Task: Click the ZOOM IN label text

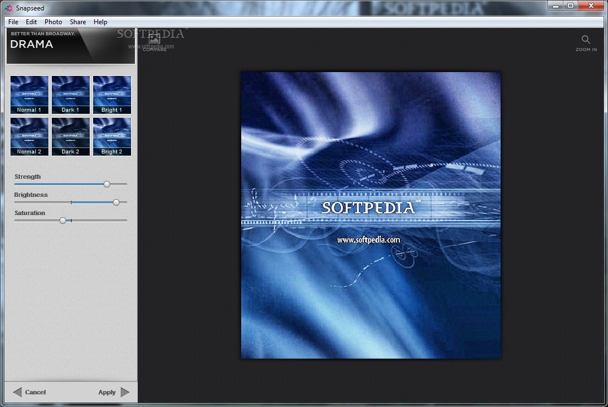Action: [x=587, y=50]
